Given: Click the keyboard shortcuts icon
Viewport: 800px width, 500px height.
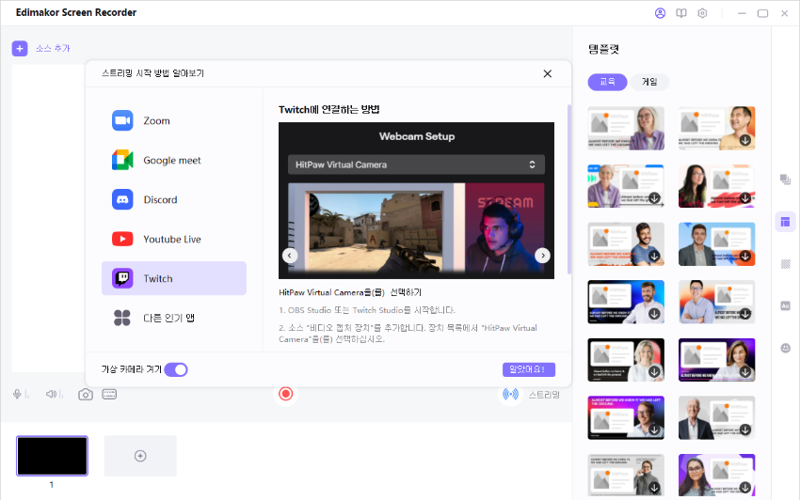Looking at the screenshot, I should click(x=109, y=394).
